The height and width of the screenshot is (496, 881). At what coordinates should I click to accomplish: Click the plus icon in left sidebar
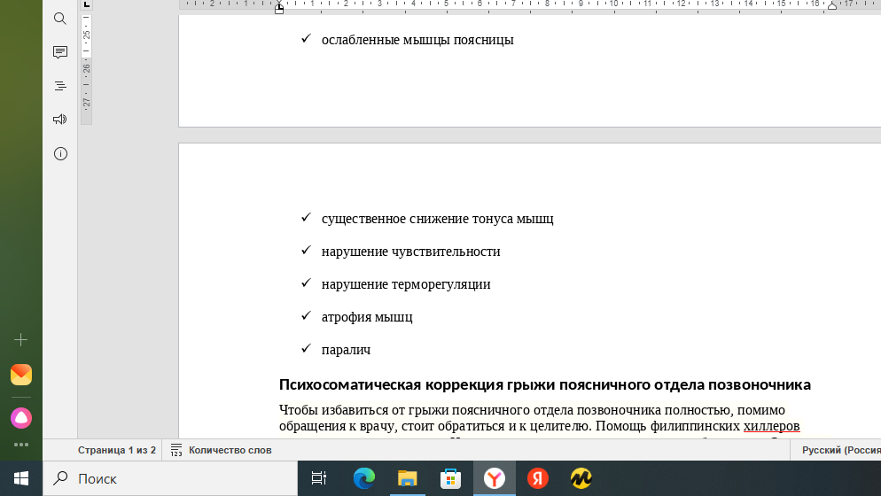pos(20,340)
